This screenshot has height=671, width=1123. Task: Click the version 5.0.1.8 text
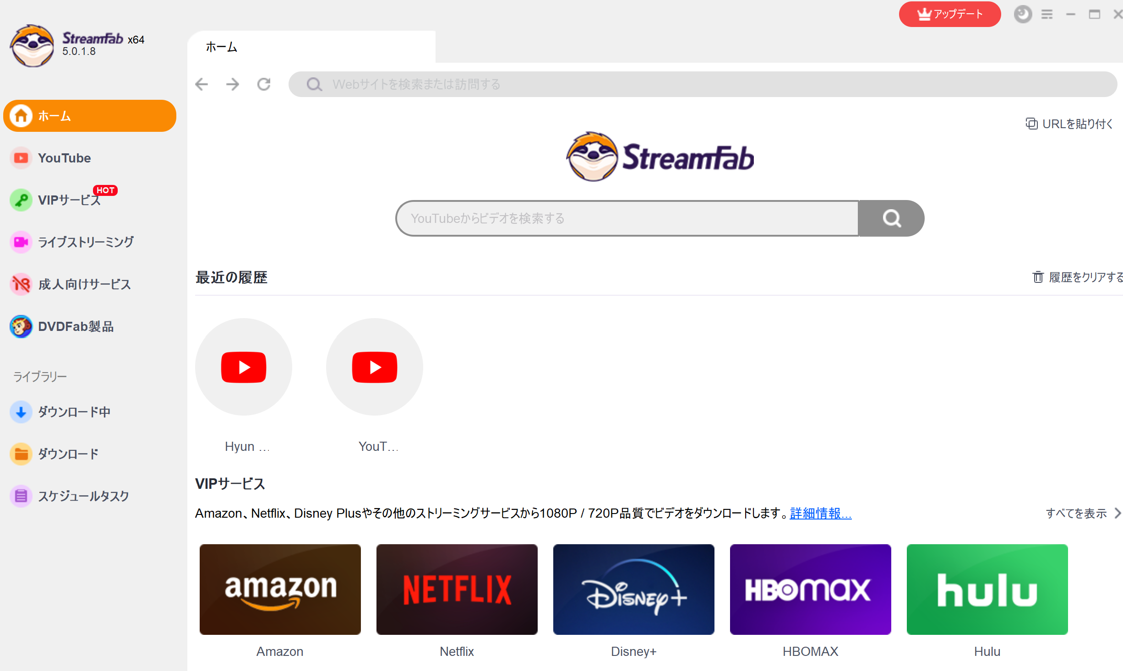(x=79, y=51)
